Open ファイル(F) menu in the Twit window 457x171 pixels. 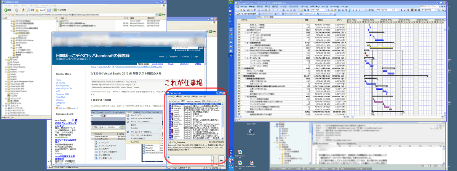coord(171,97)
